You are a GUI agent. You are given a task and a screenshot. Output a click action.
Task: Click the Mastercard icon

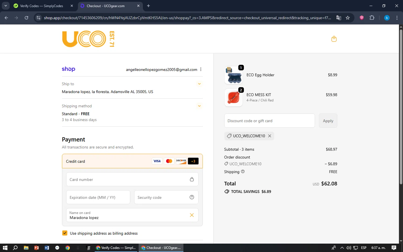click(x=169, y=161)
